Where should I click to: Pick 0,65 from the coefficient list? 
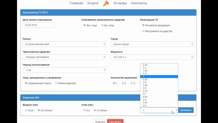point(159,97)
